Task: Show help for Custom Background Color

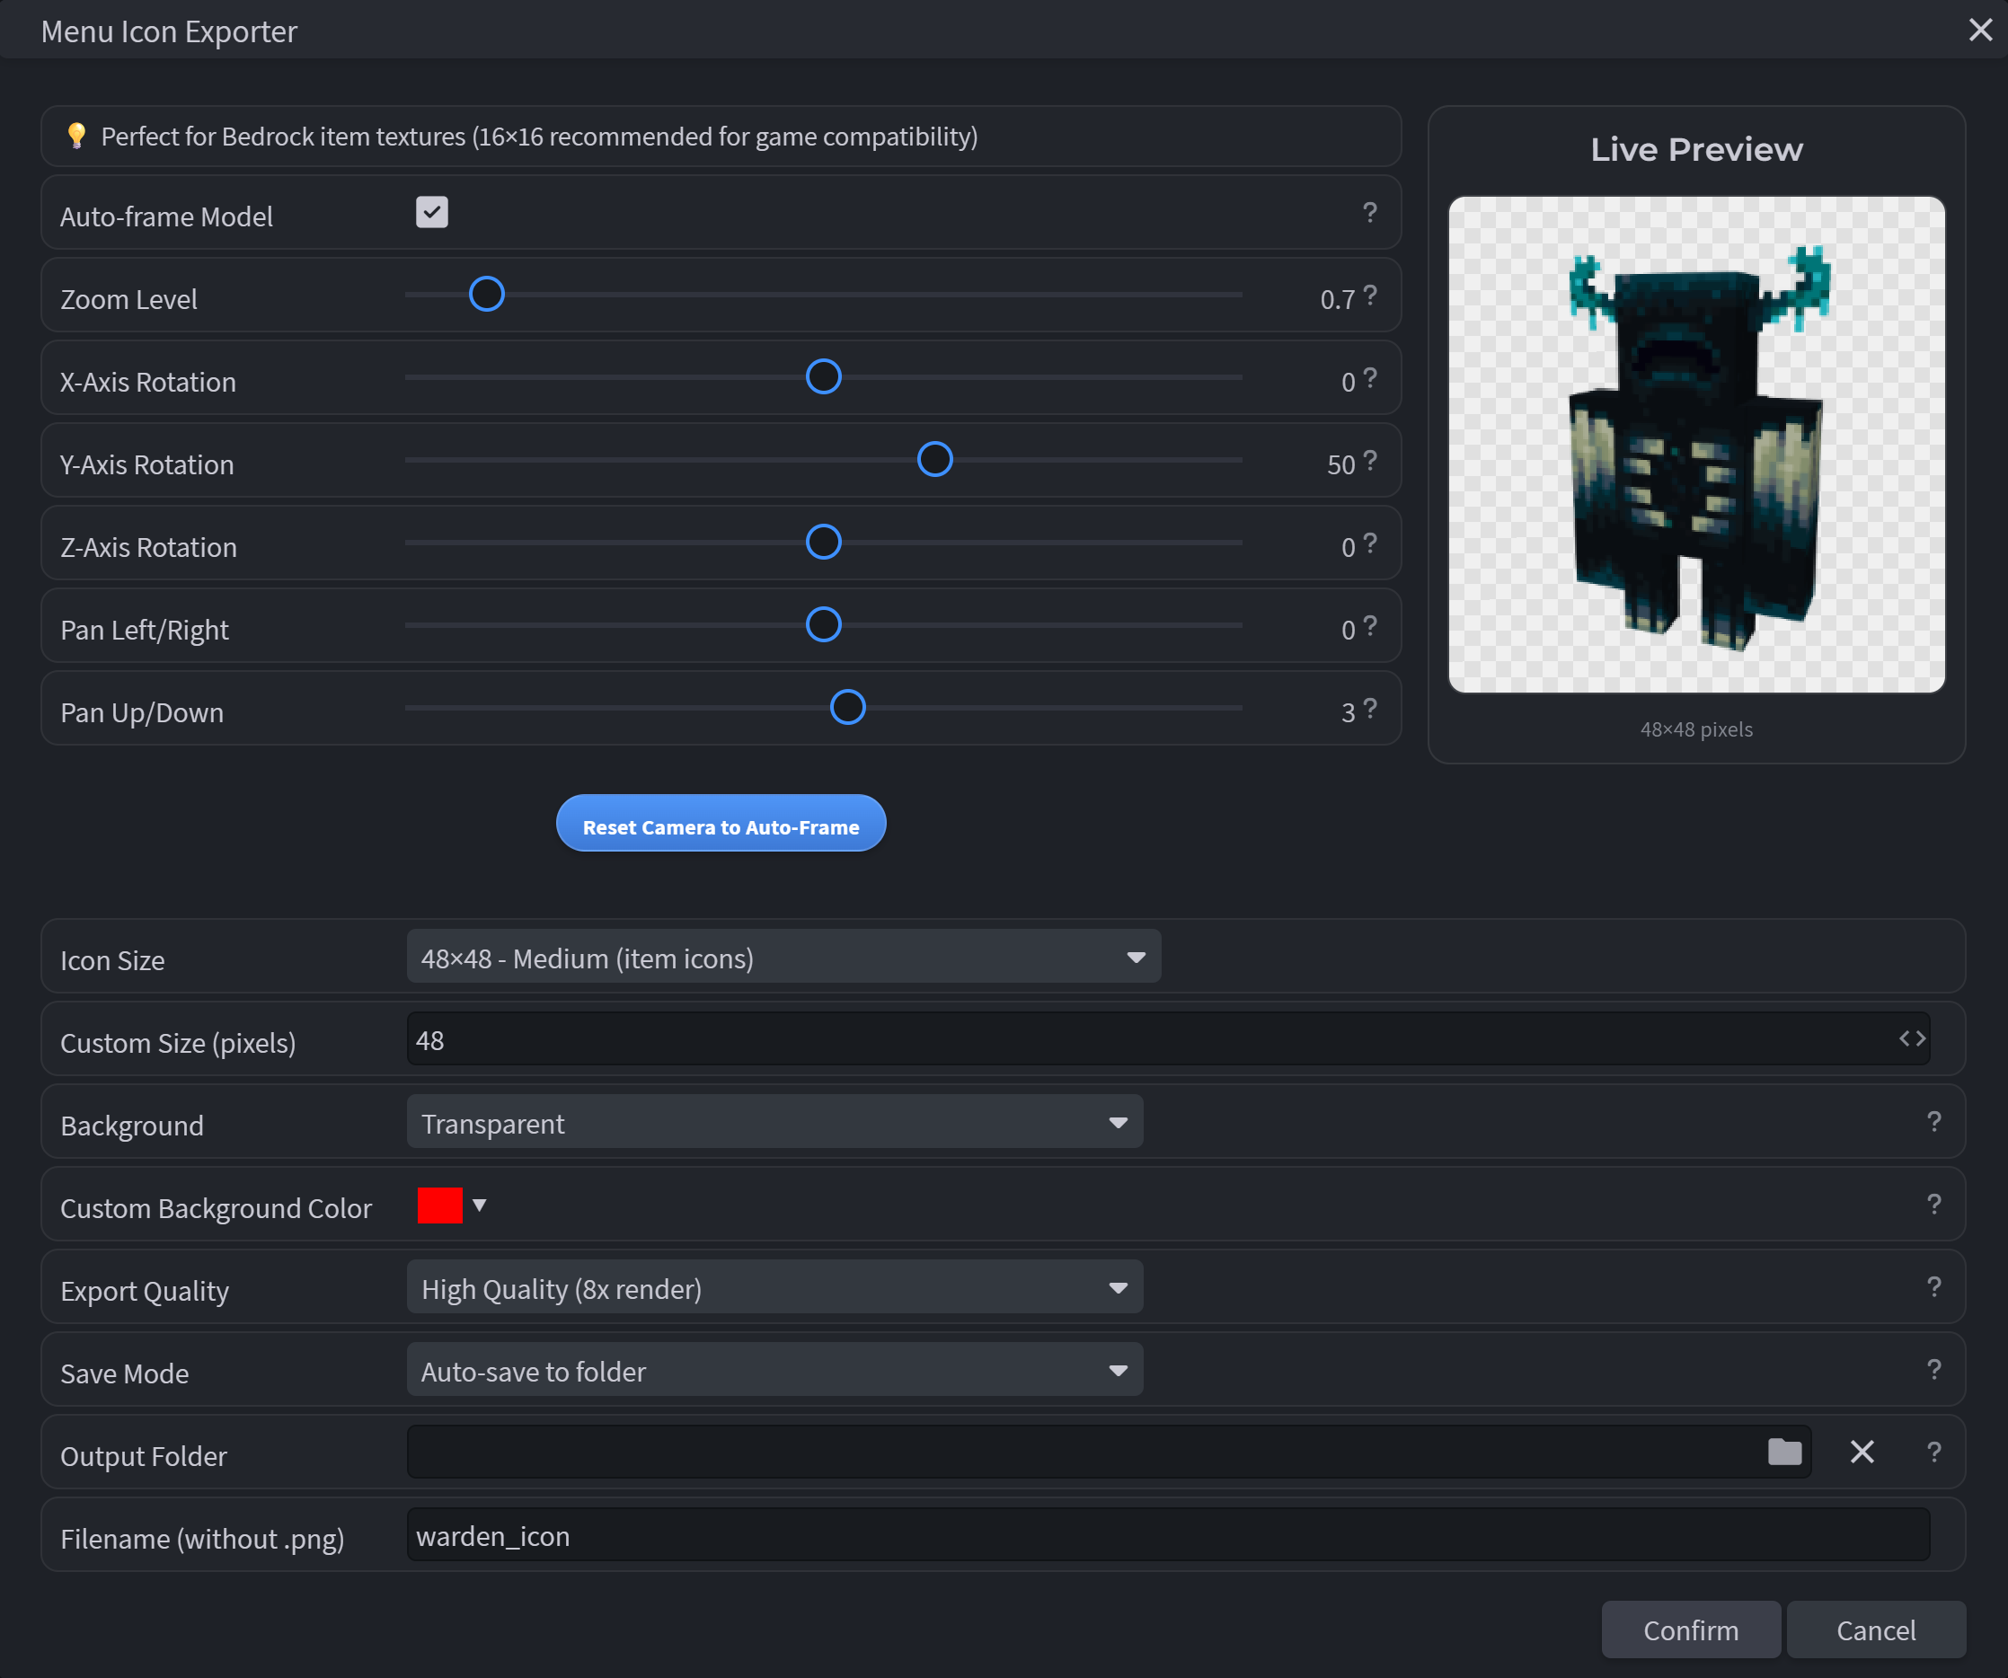Action: click(x=1933, y=1205)
